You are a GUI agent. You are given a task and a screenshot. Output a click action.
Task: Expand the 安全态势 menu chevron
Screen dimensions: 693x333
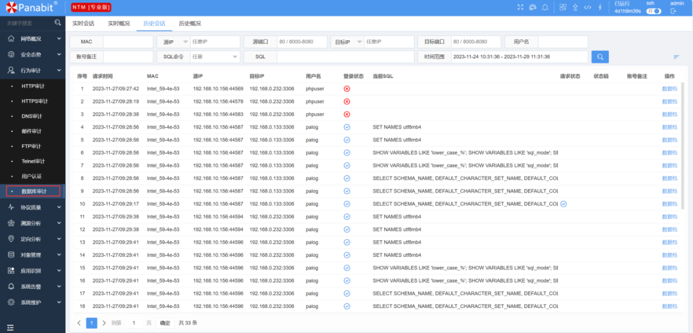(59, 54)
